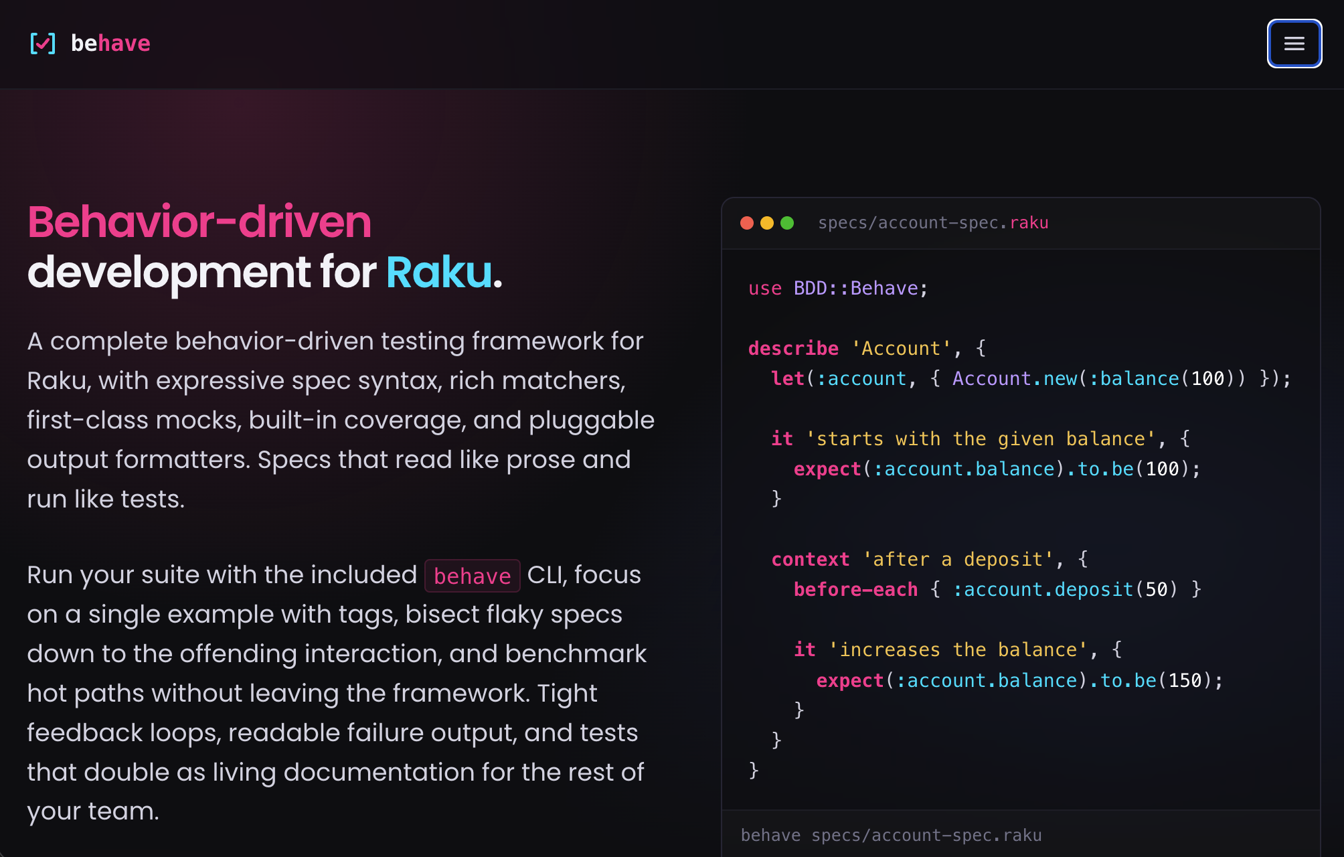
Task: Click the 'Behavior-driven' heading text
Action: click(199, 222)
